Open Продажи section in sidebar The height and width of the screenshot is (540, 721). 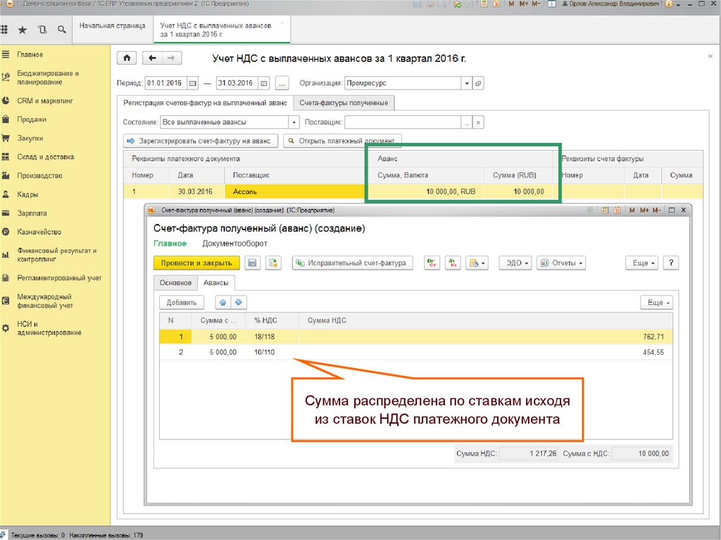click(32, 120)
